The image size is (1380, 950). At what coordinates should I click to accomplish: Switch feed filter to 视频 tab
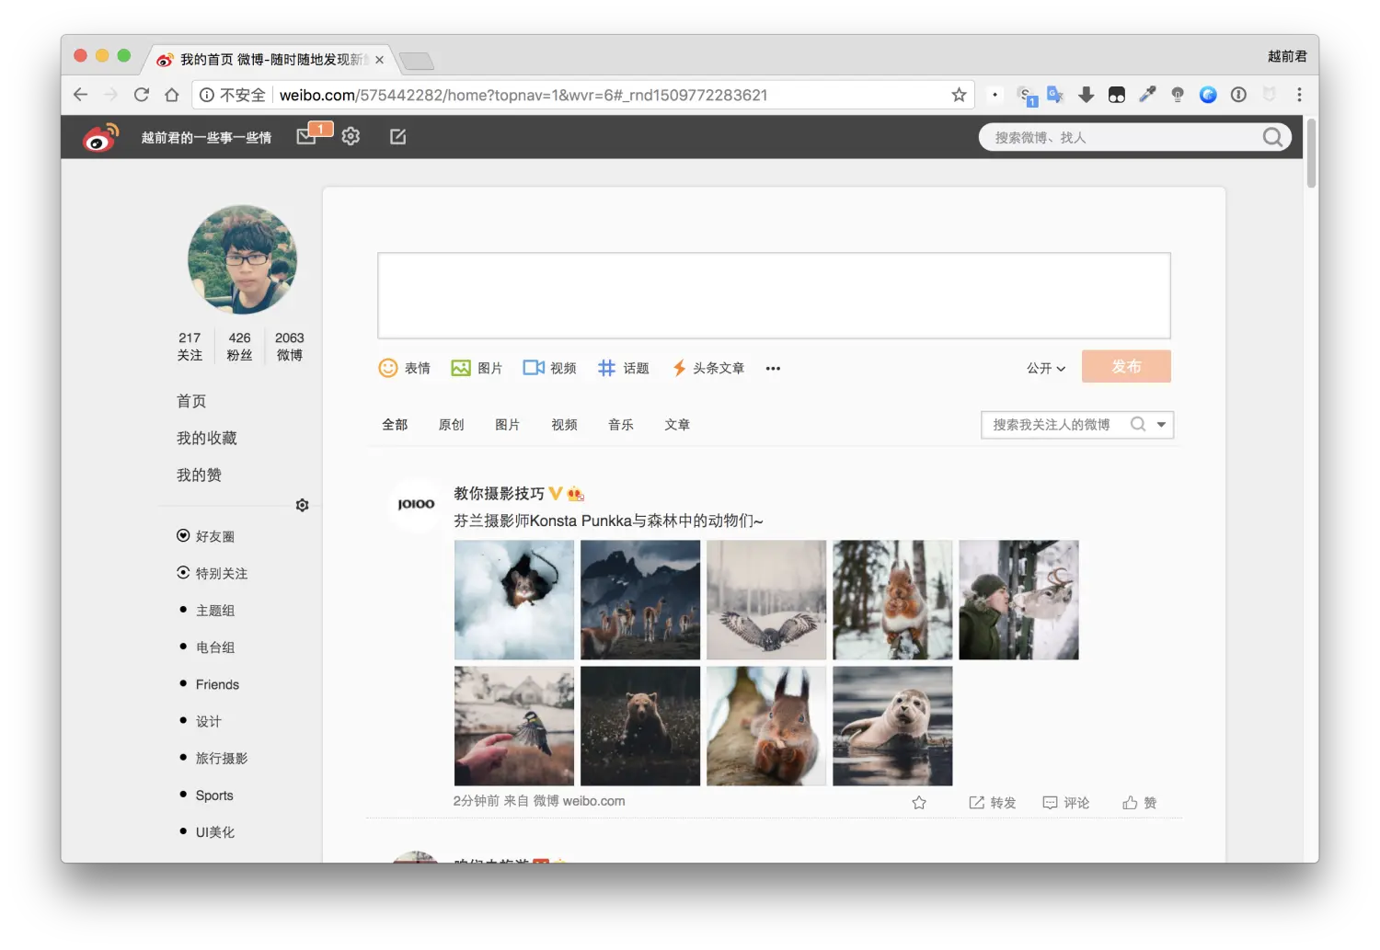pos(564,424)
